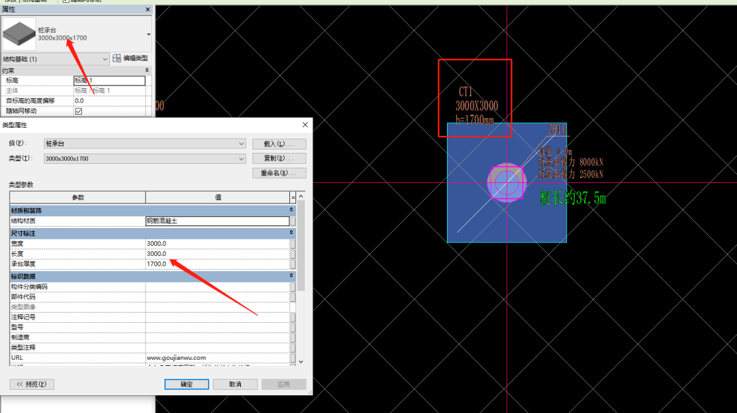Screen dimensions: 737x413
Task: Click the ZH1b pile label
Action: [x=557, y=129]
